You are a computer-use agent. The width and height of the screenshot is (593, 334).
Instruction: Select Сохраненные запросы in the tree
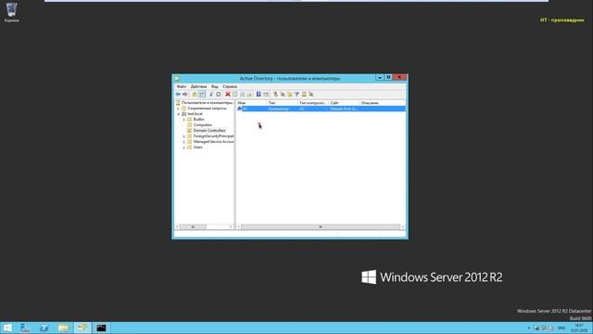point(207,109)
